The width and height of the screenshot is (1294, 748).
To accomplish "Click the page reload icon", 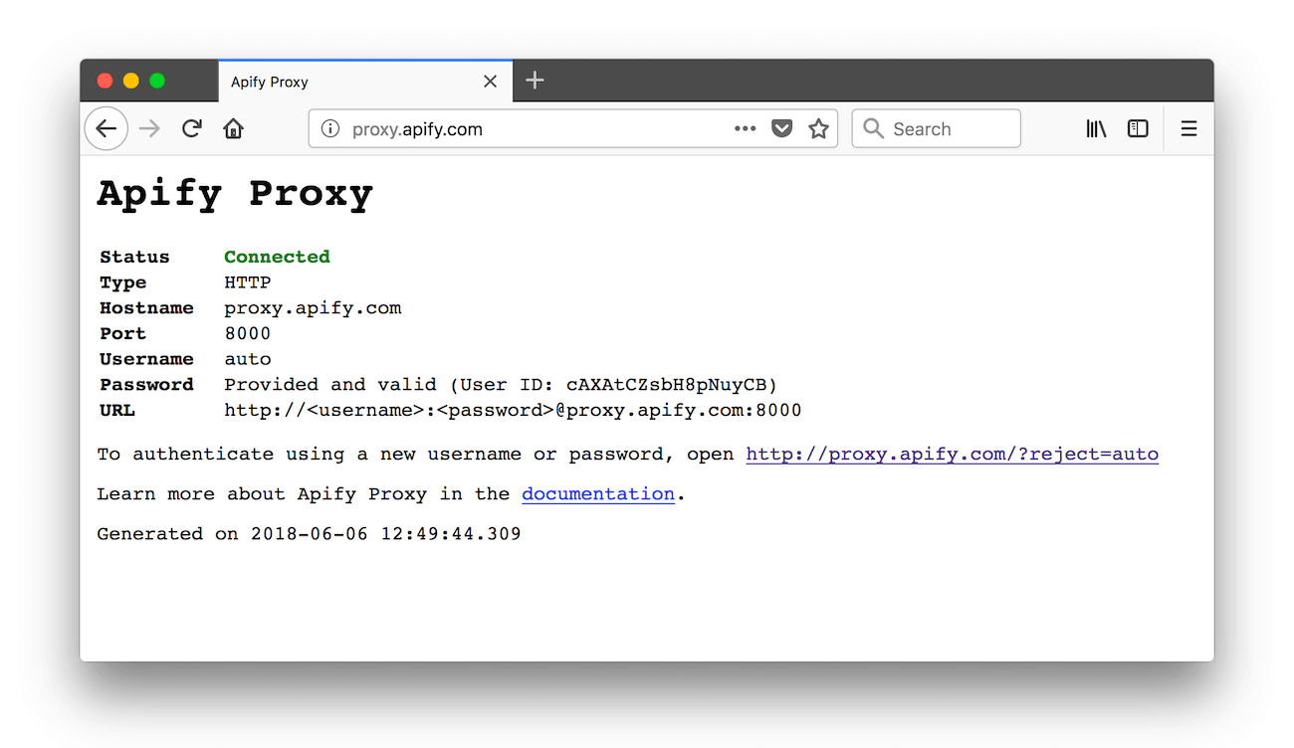I will pos(191,128).
